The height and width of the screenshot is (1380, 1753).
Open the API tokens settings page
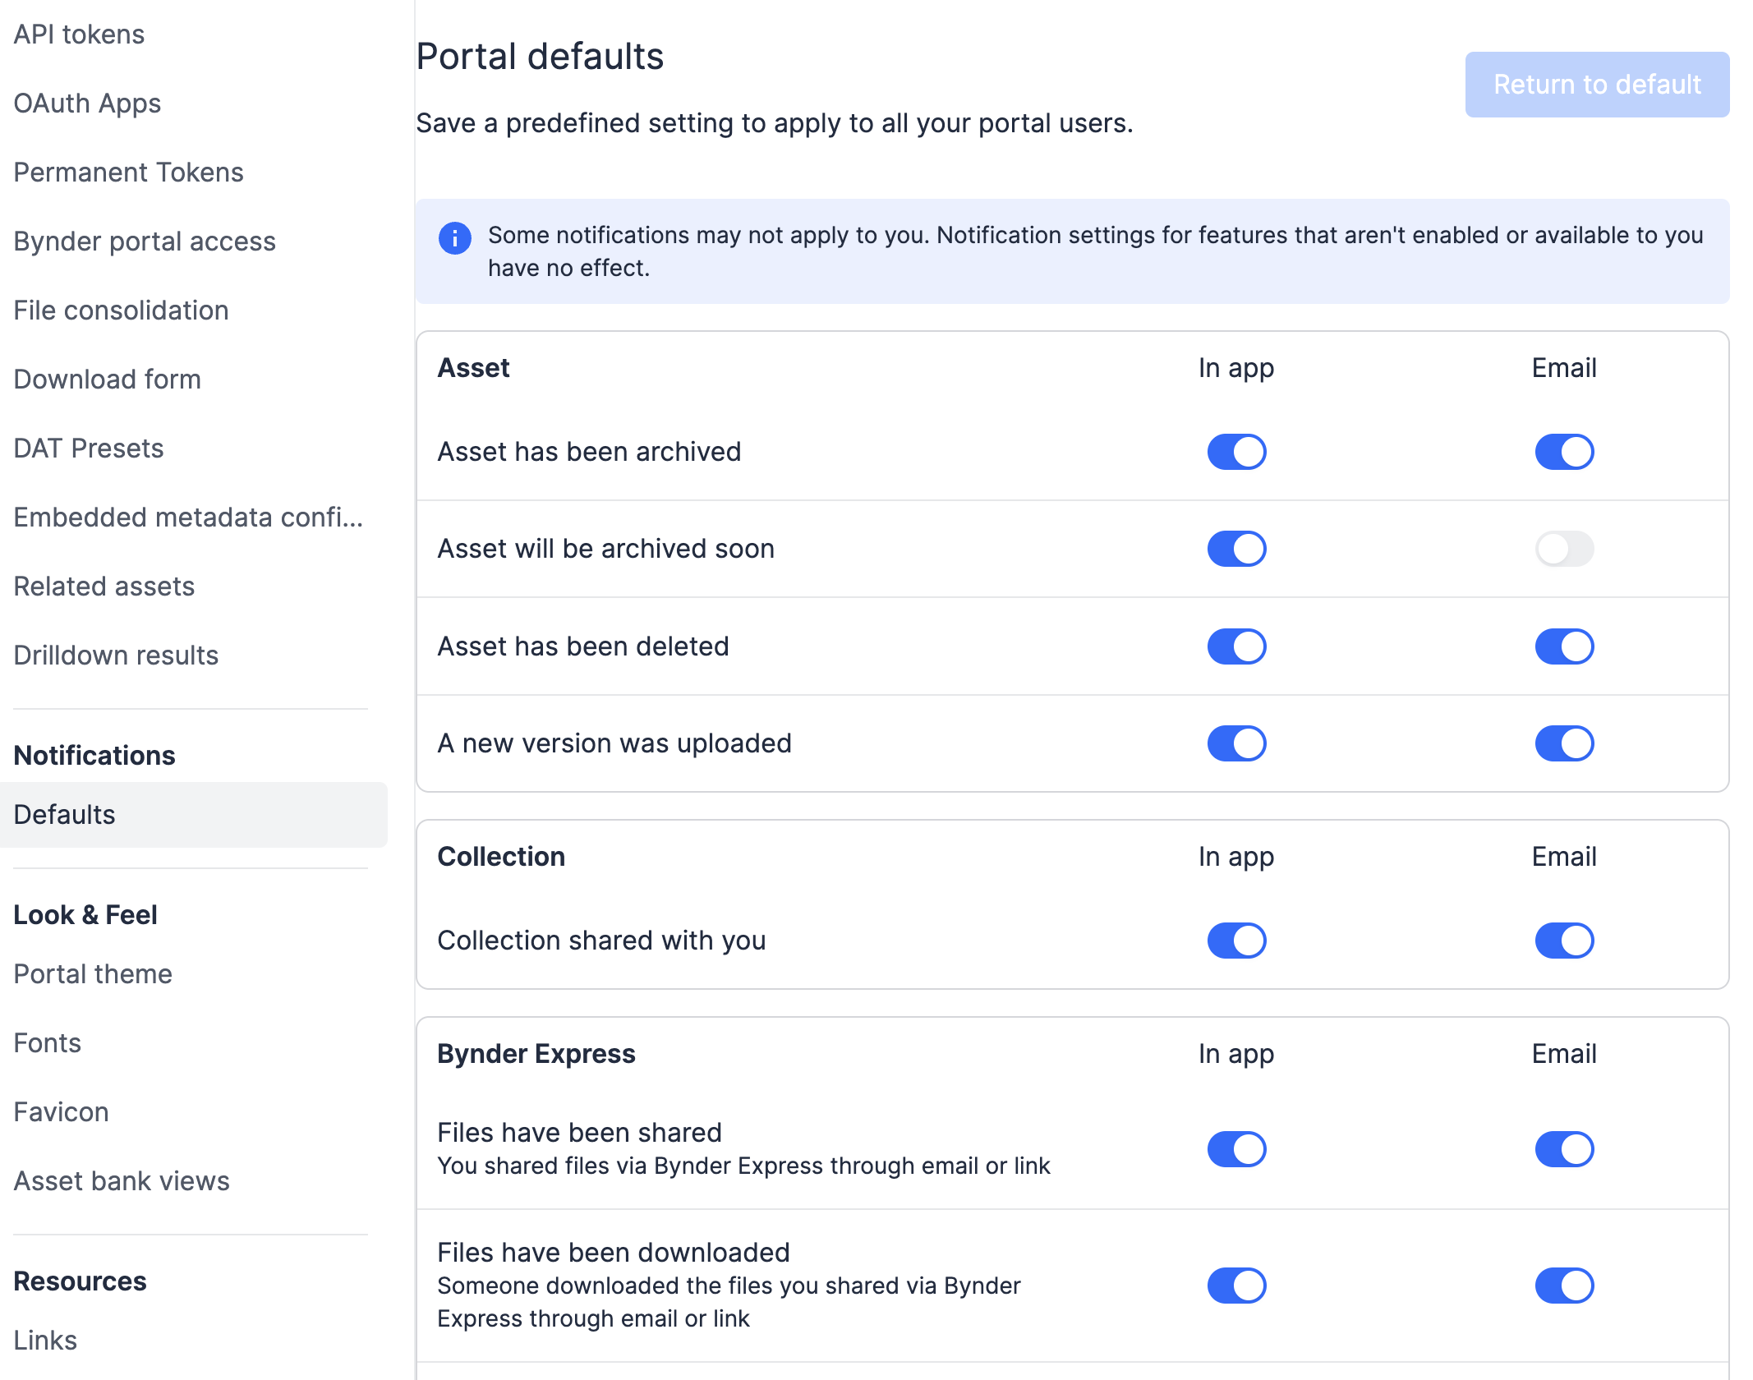coord(79,34)
